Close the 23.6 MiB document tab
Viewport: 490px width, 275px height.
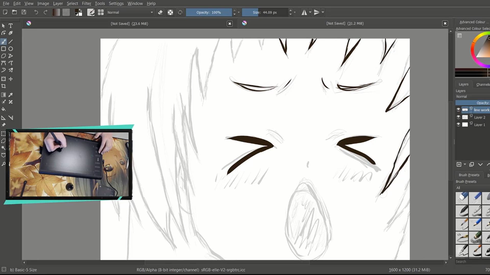[x=230, y=23]
